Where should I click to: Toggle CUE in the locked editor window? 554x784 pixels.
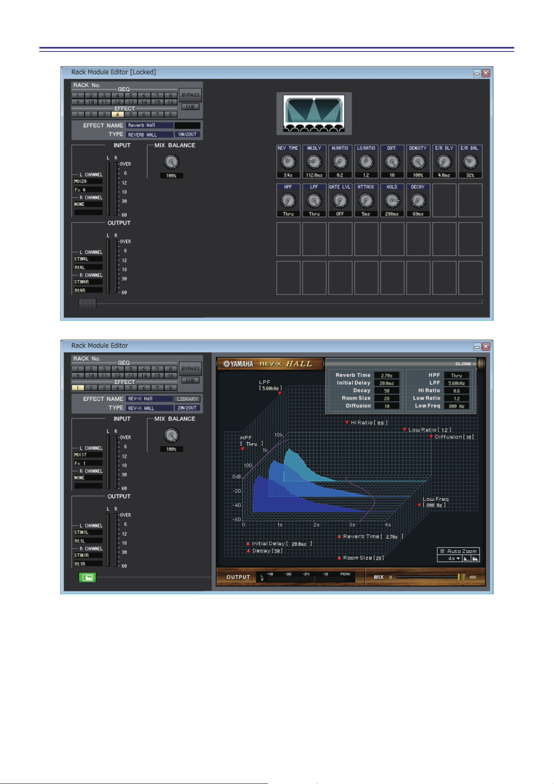click(x=191, y=107)
